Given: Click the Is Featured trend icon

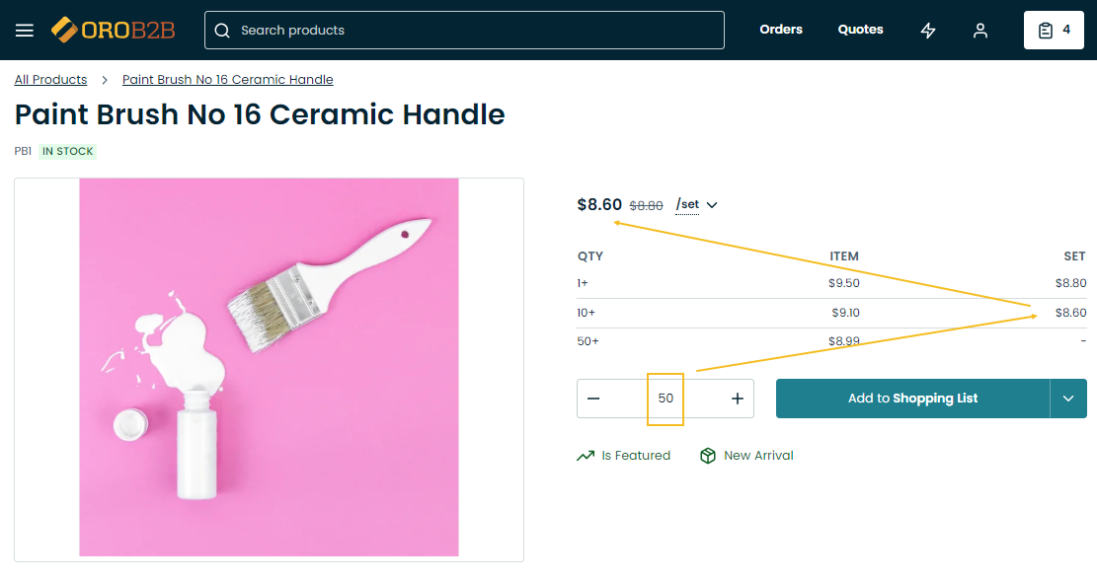Looking at the screenshot, I should (586, 456).
